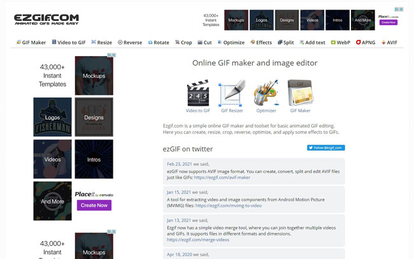
Task: Click the Jan 13, 2021 tweet date
Action: tap(179, 220)
